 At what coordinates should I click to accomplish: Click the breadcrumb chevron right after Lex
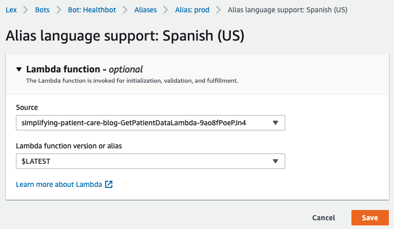tap(26, 10)
